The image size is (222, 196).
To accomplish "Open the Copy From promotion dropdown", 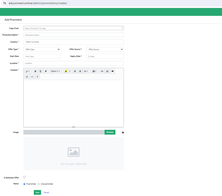I will (74, 28).
